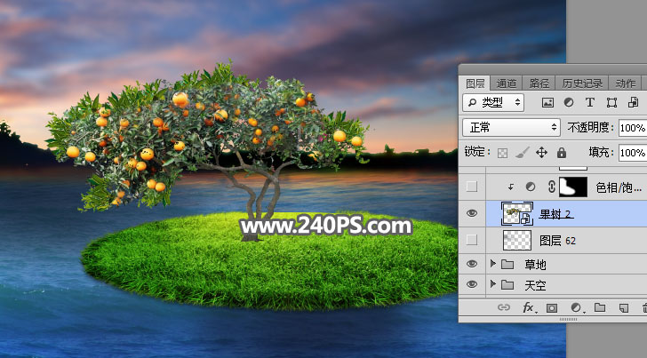Viewport: 647px width, 358px height.
Task: Show the 色相/饱和度 adjustment layer
Action: [472, 187]
